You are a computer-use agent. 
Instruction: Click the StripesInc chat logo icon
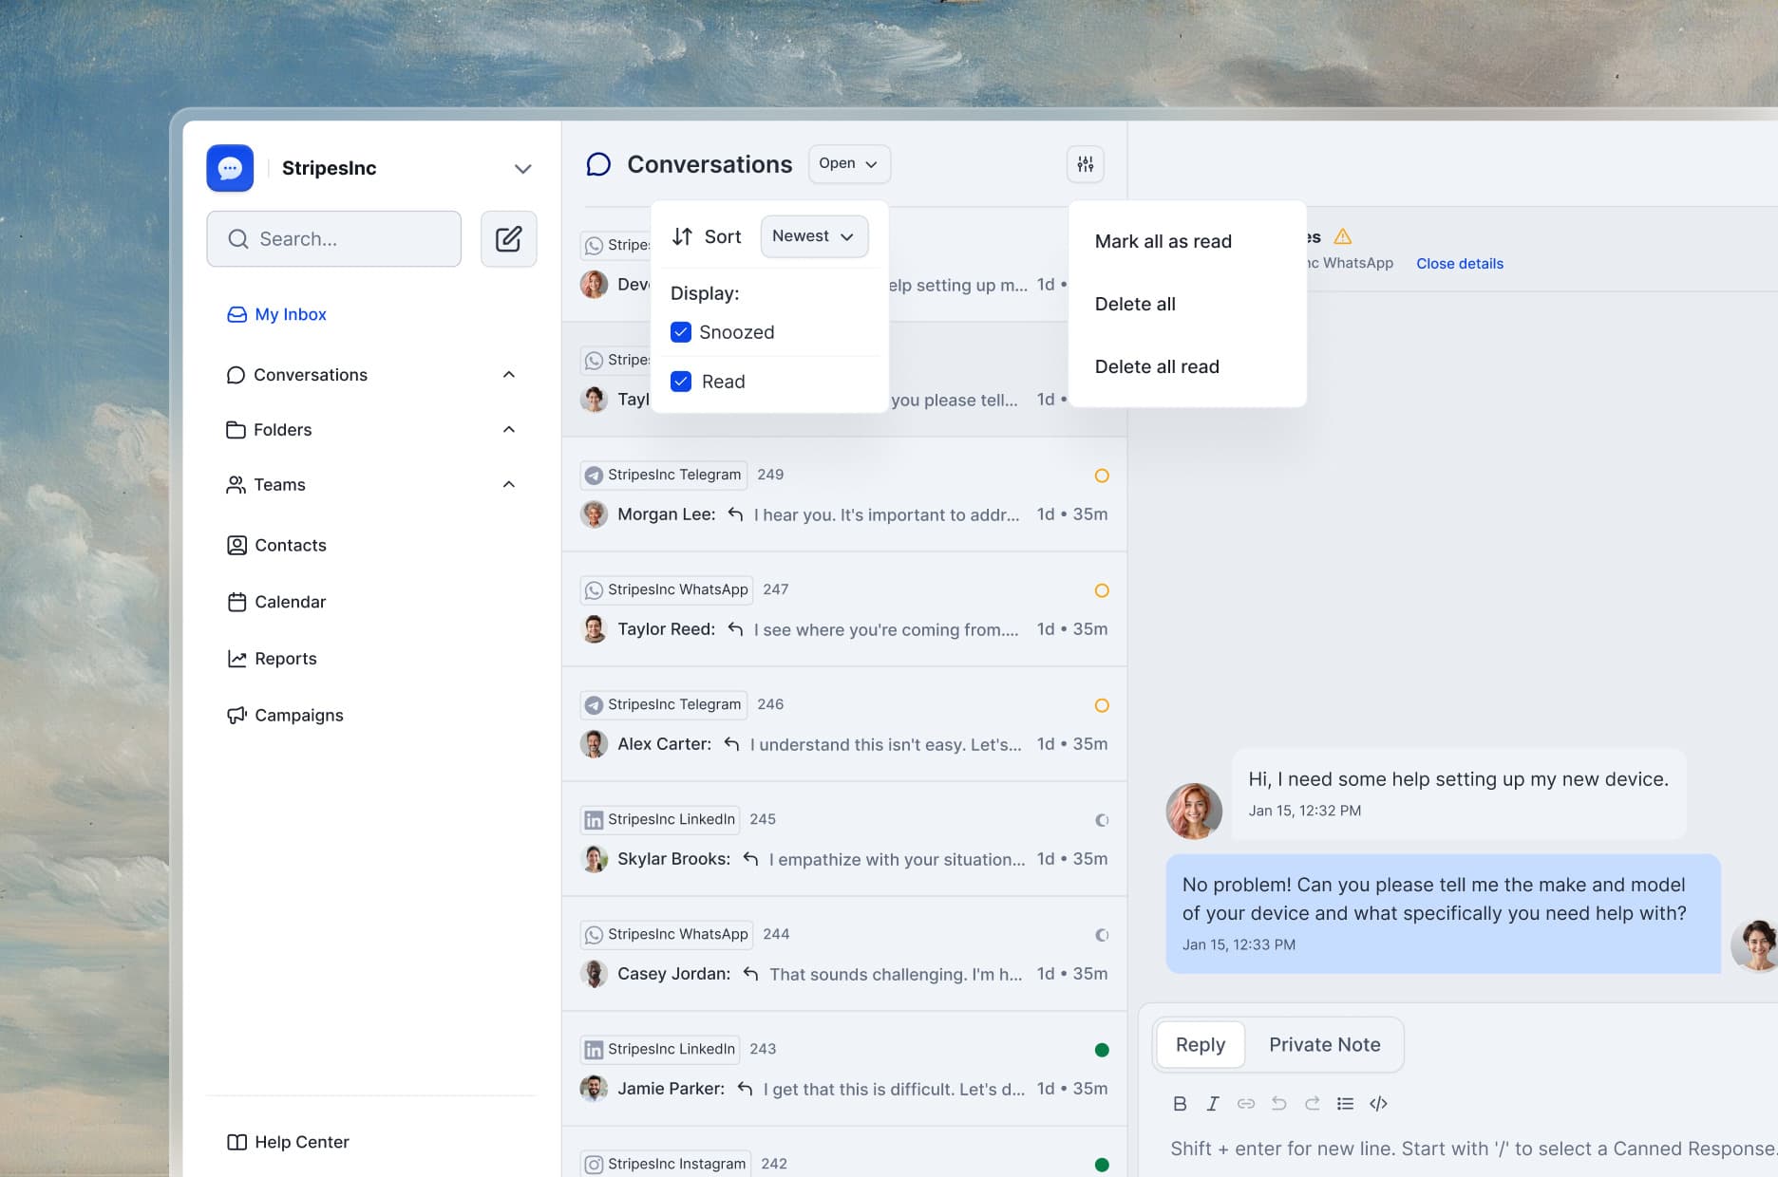point(230,168)
